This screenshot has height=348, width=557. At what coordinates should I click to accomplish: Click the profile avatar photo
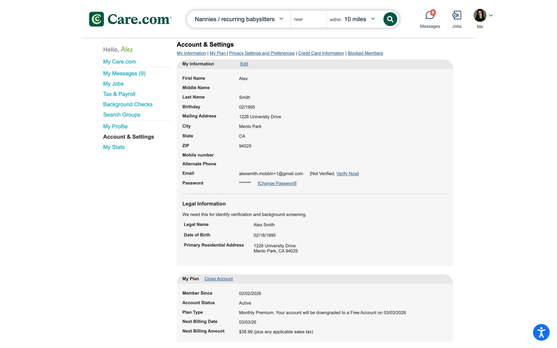(480, 15)
